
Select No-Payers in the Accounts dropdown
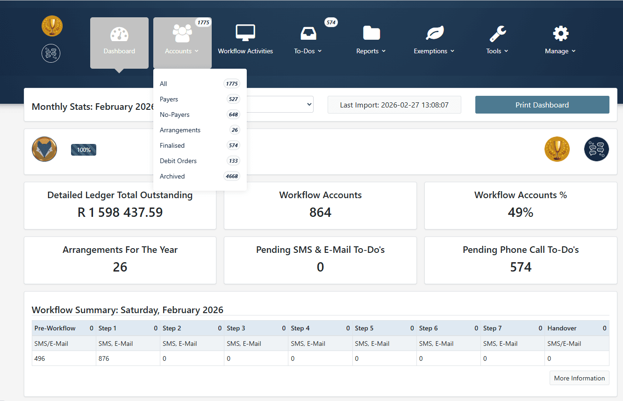pyautogui.click(x=200, y=115)
